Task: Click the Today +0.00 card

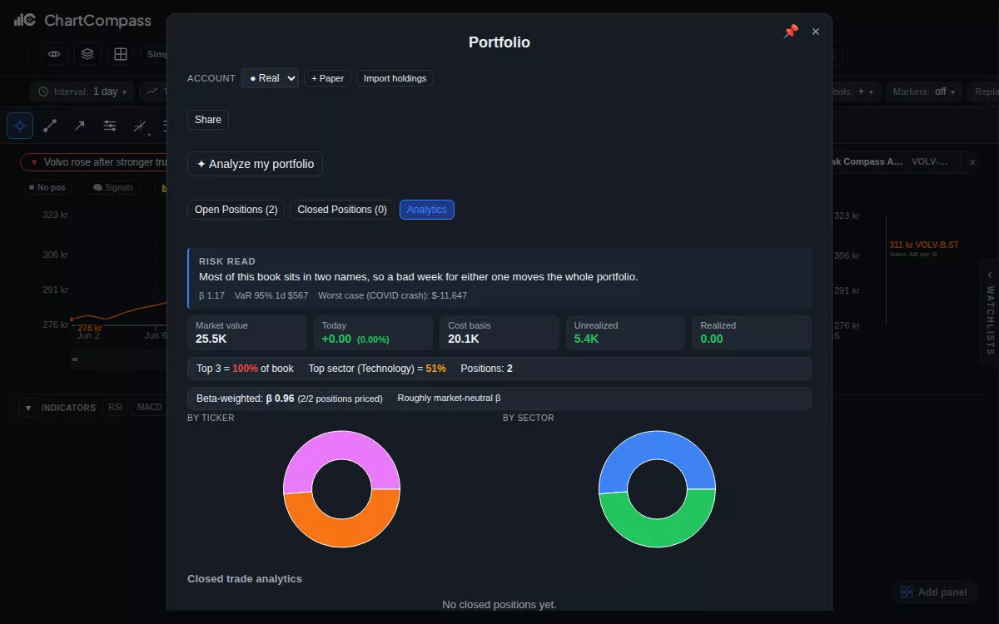Action: pyautogui.click(x=374, y=333)
